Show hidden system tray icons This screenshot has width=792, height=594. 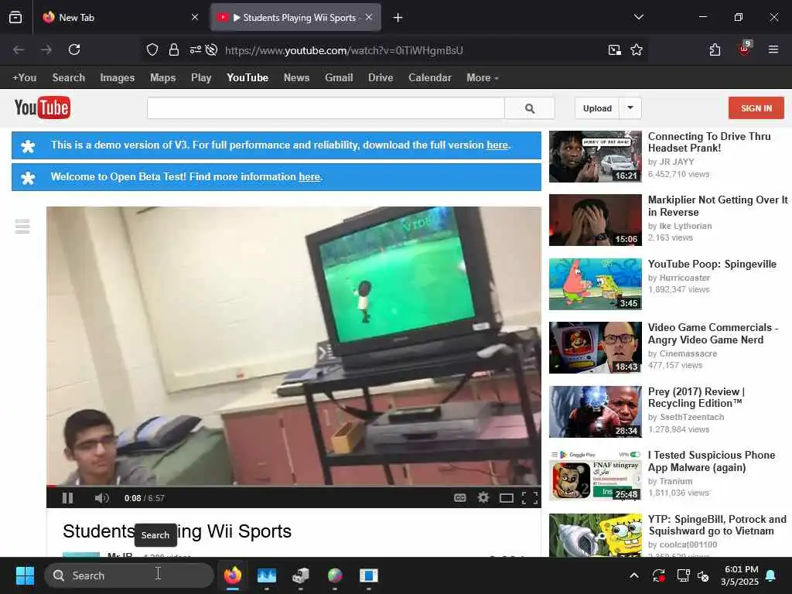pyautogui.click(x=634, y=575)
